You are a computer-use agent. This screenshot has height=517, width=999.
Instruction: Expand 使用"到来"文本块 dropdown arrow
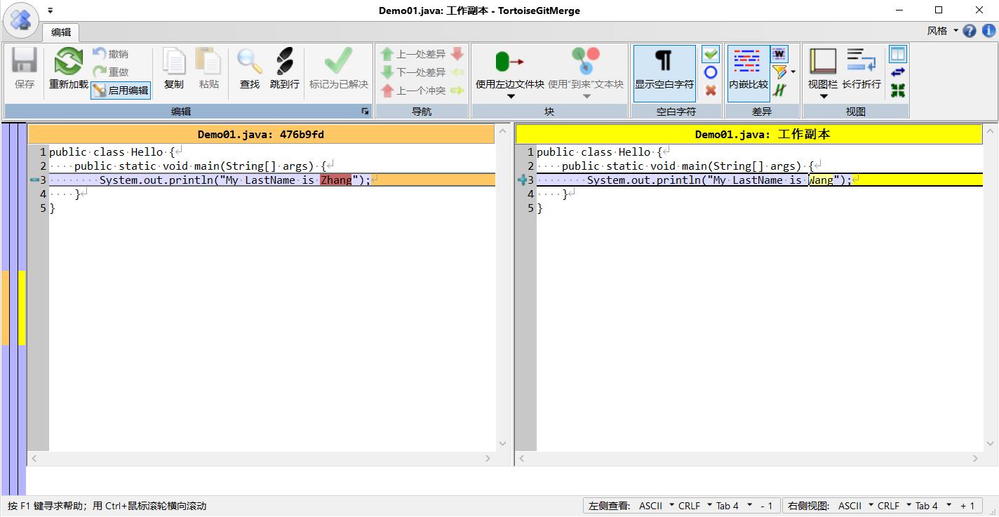point(586,97)
